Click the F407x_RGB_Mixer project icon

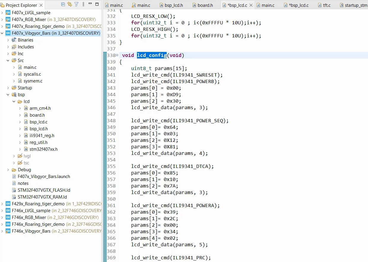click(8, 20)
